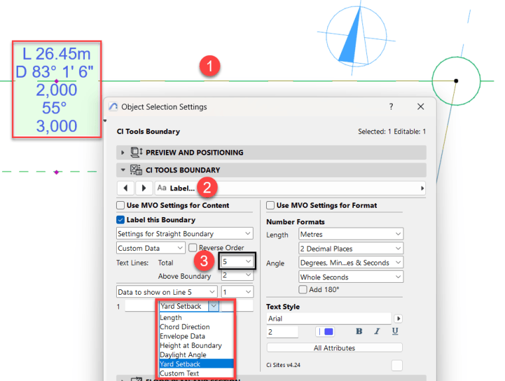Click the All Attributes button

tap(334, 348)
